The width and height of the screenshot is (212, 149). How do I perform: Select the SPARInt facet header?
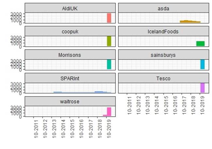(x=70, y=78)
